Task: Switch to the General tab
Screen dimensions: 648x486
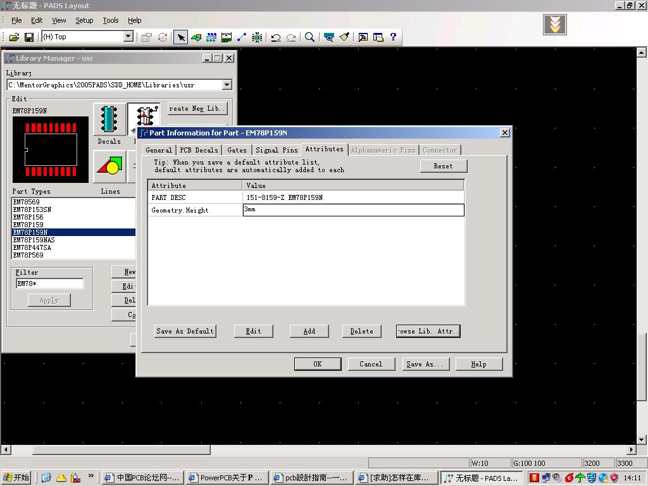Action: (159, 151)
